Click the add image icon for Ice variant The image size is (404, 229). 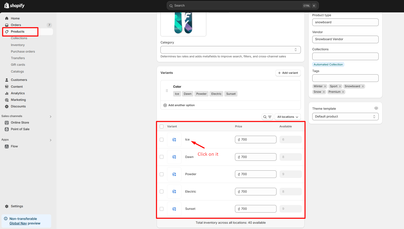[x=174, y=140]
